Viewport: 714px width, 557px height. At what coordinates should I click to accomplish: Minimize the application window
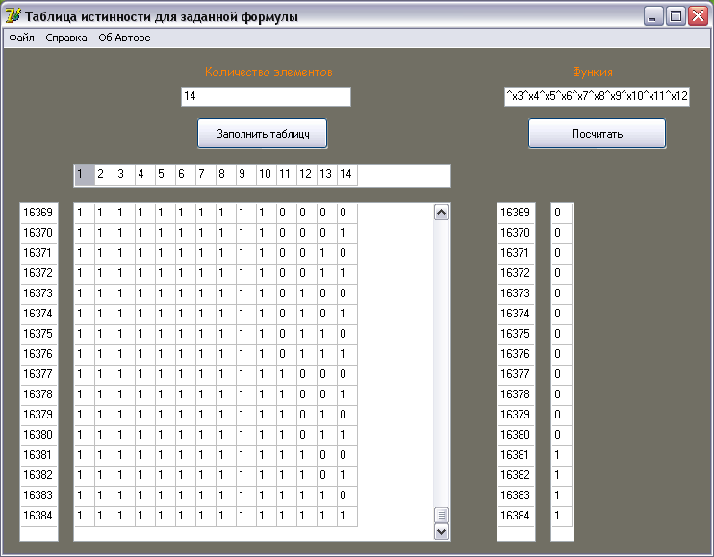(x=654, y=16)
